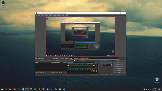162x91 pixels.
Task: Open File Explorer from taskbar
Action: pos(10,89)
